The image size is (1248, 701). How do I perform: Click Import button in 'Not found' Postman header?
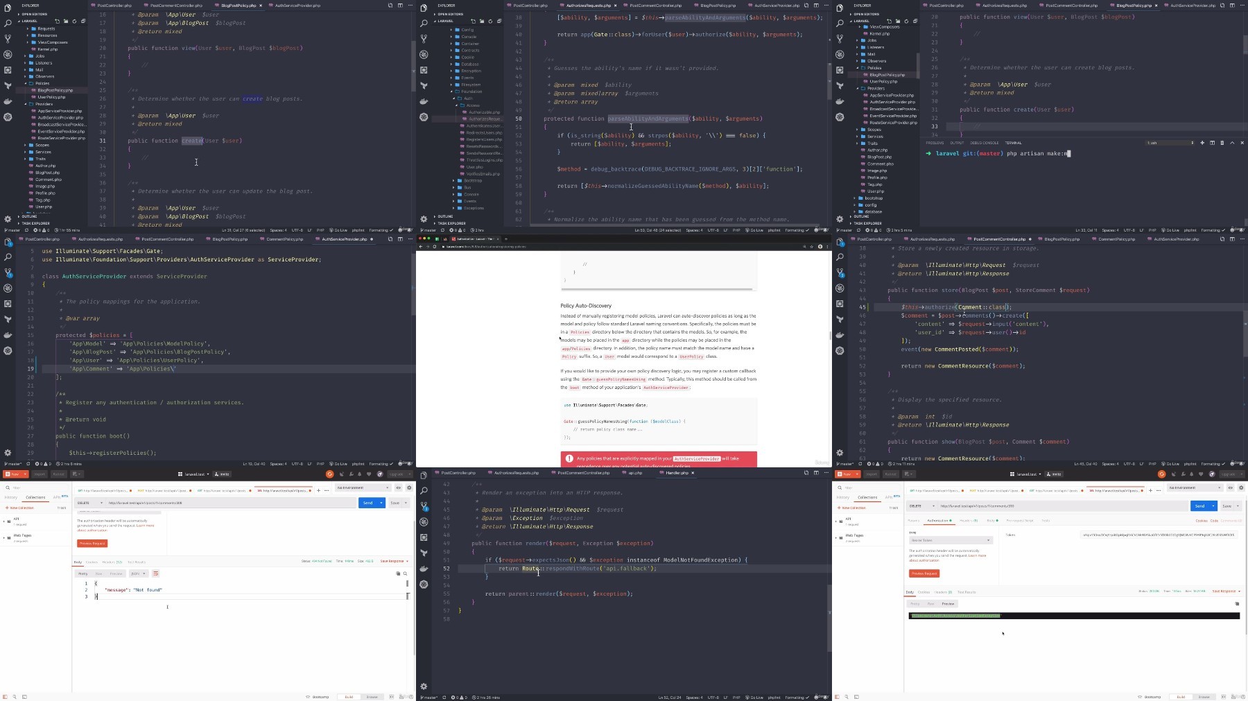[x=40, y=474]
